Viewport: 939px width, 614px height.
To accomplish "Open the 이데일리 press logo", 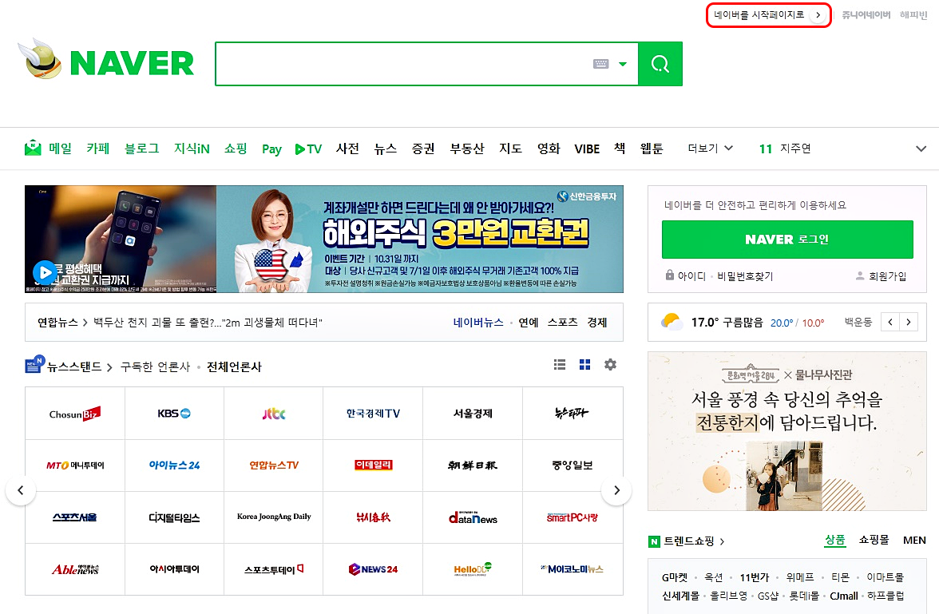I will click(x=373, y=465).
